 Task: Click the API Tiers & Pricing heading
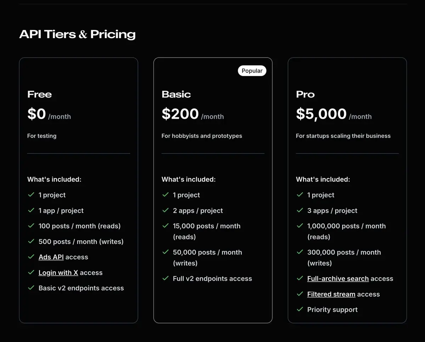pos(77,34)
